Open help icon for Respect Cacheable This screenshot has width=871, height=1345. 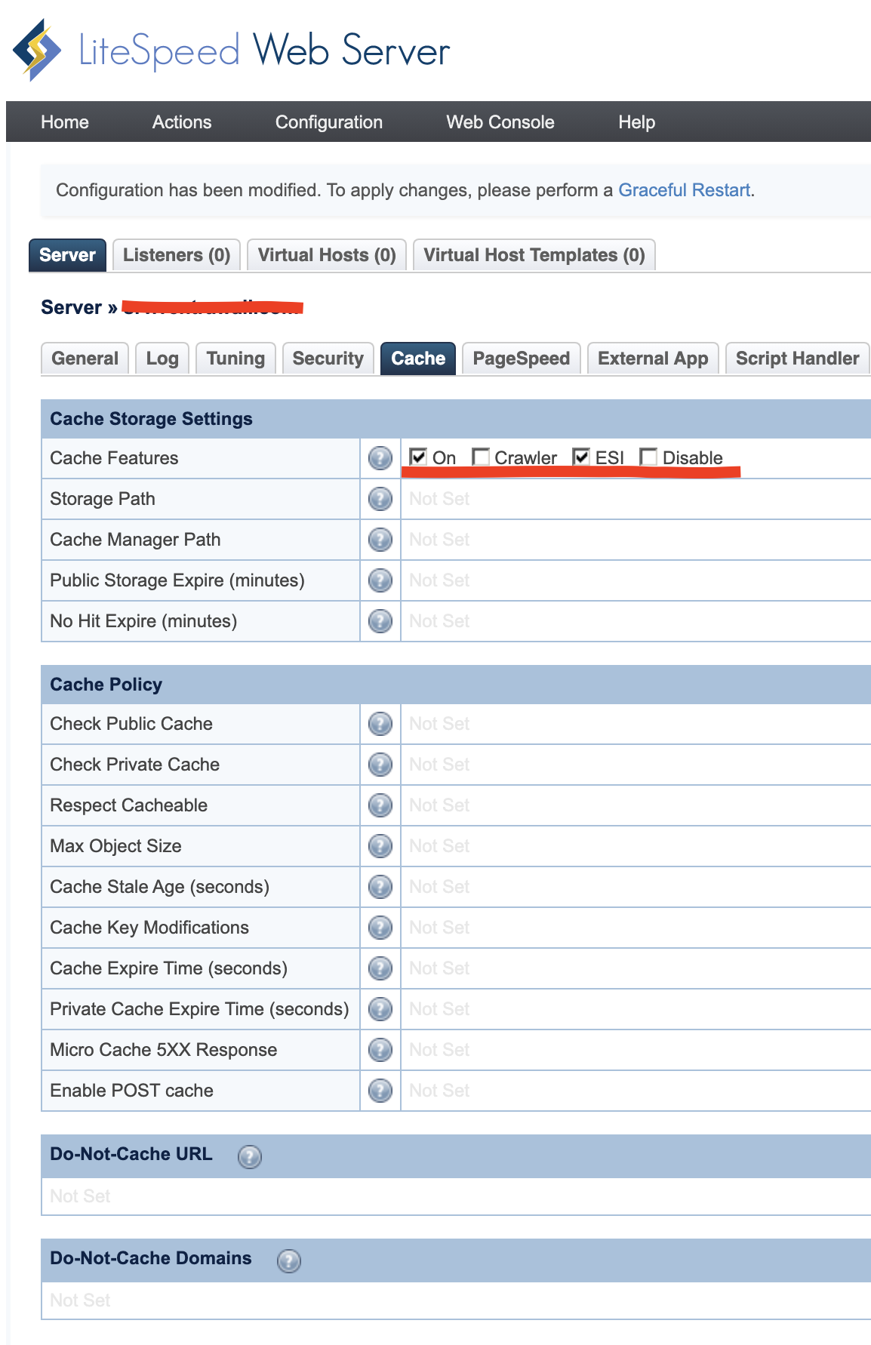380,805
